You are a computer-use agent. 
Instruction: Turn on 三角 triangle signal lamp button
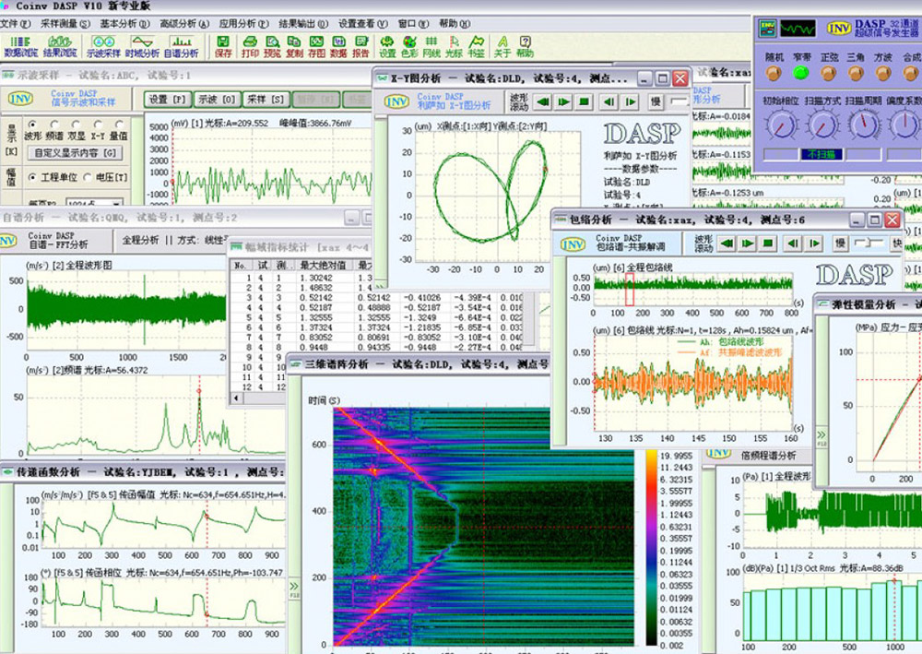pos(856,73)
